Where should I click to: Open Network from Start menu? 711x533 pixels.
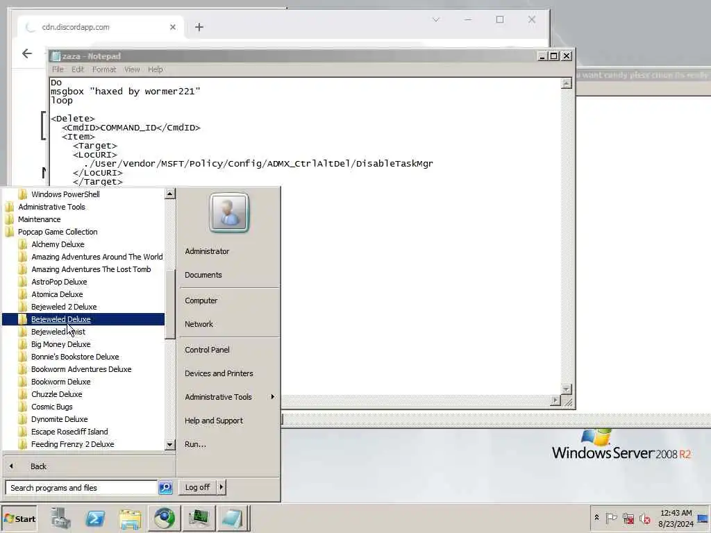pyautogui.click(x=199, y=325)
